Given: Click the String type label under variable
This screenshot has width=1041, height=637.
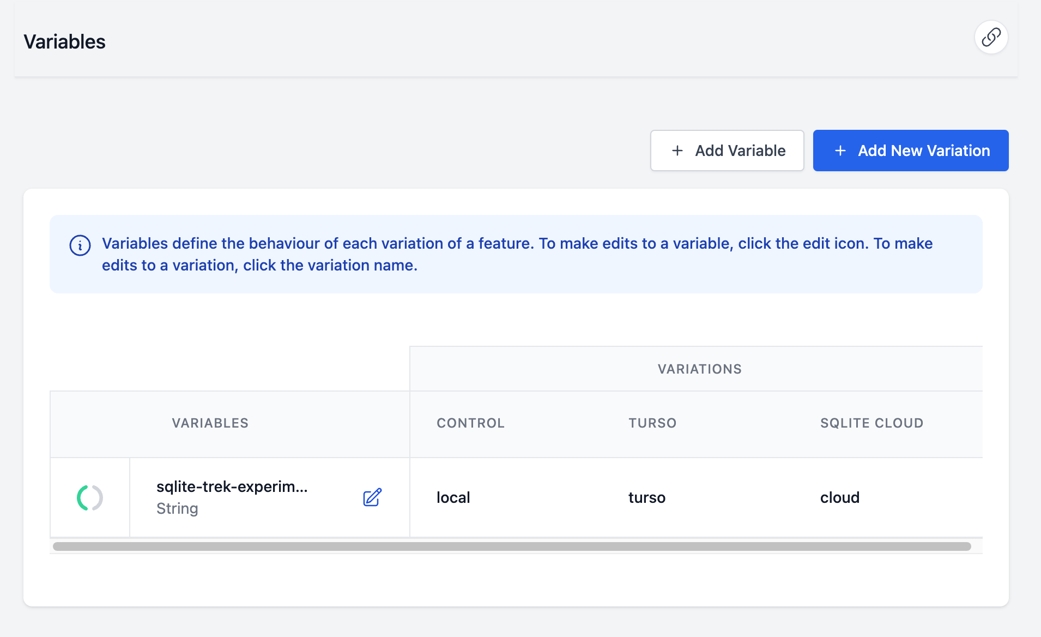Looking at the screenshot, I should [x=177, y=509].
